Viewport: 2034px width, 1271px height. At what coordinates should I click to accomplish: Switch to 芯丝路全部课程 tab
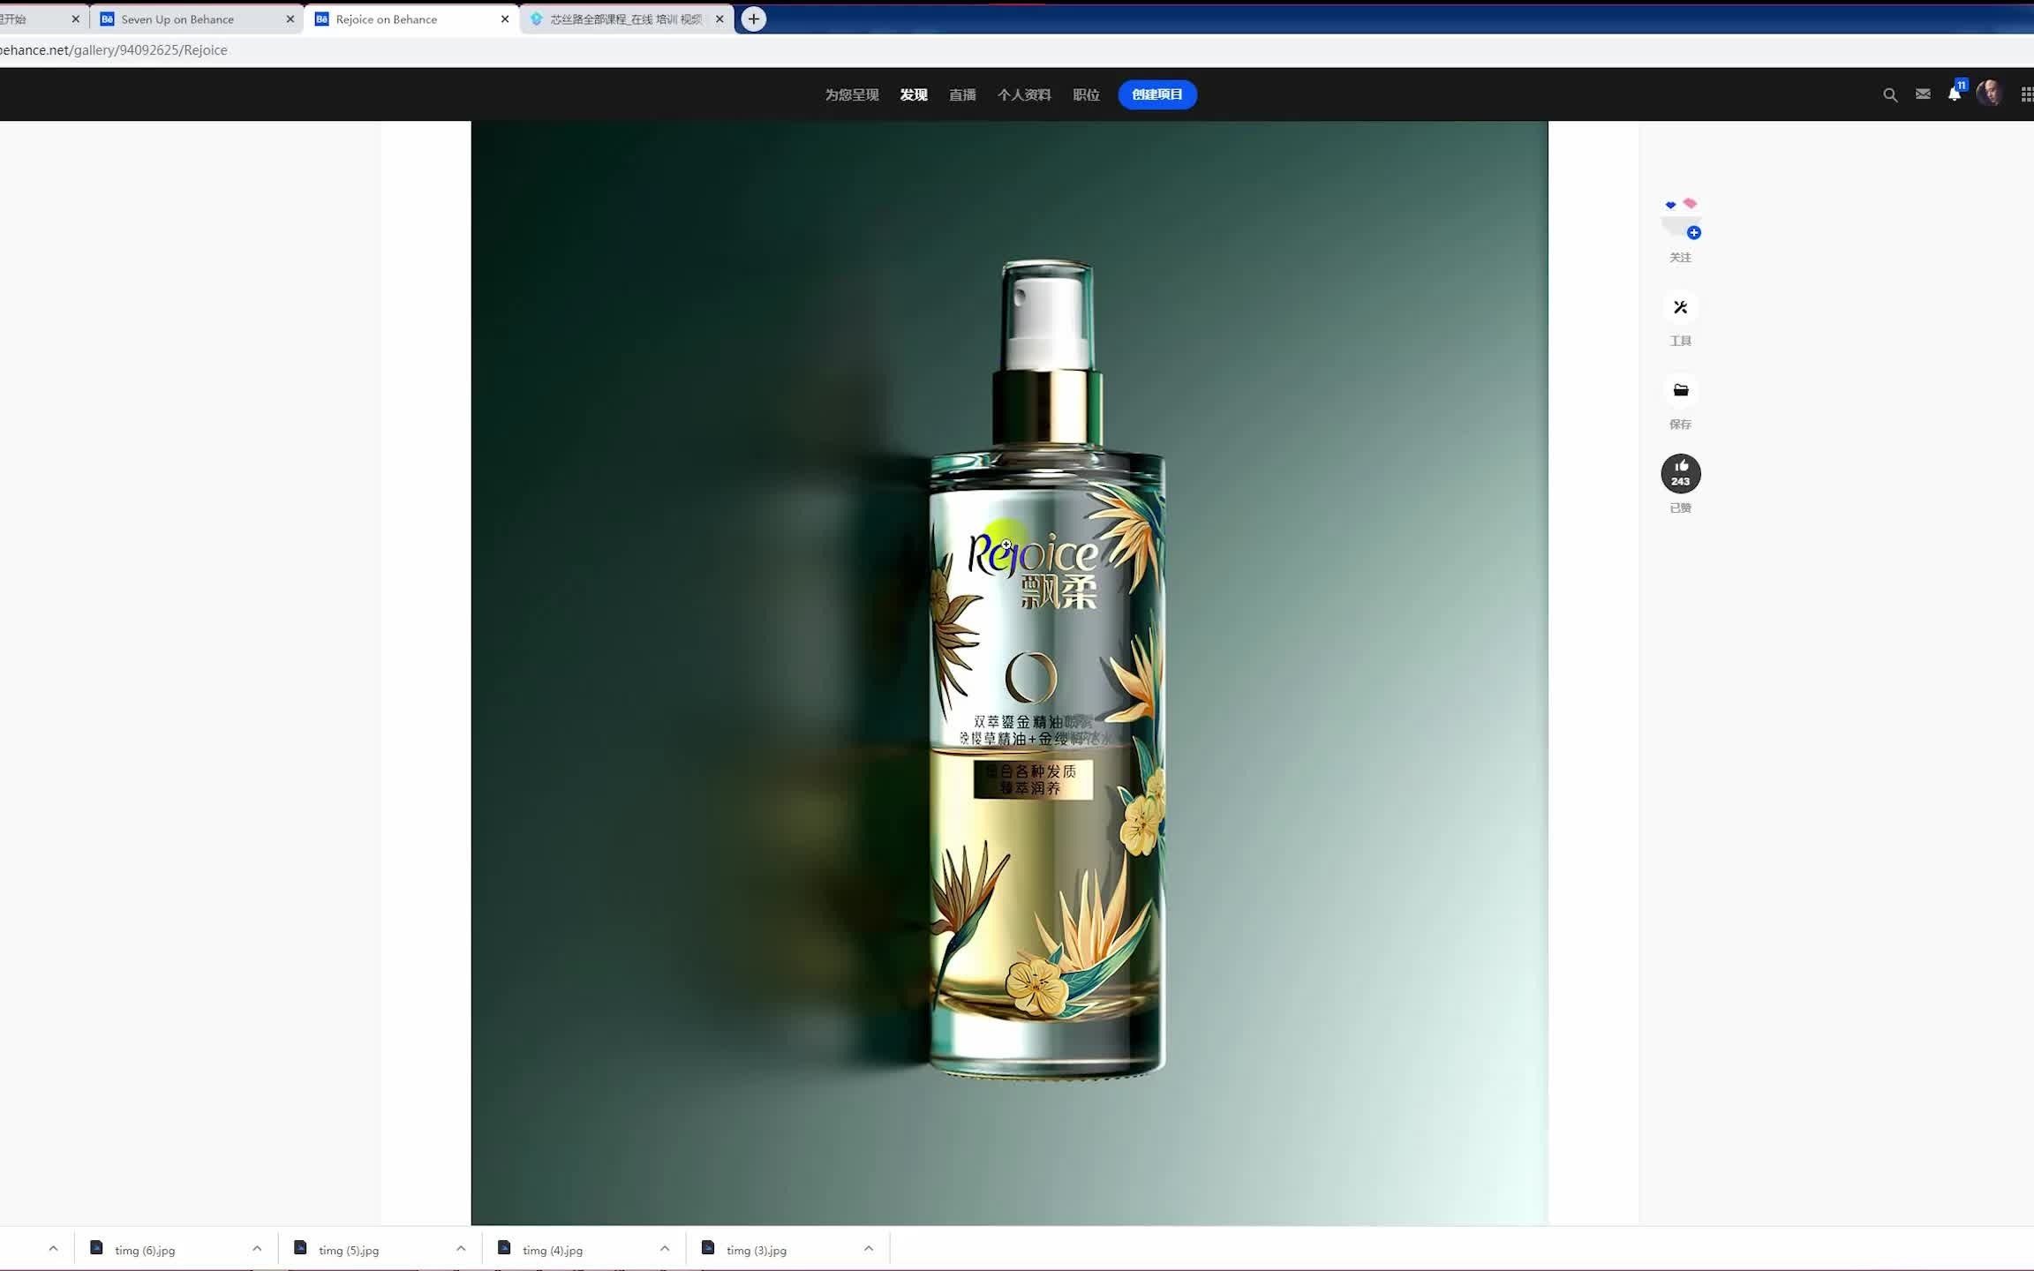627,19
